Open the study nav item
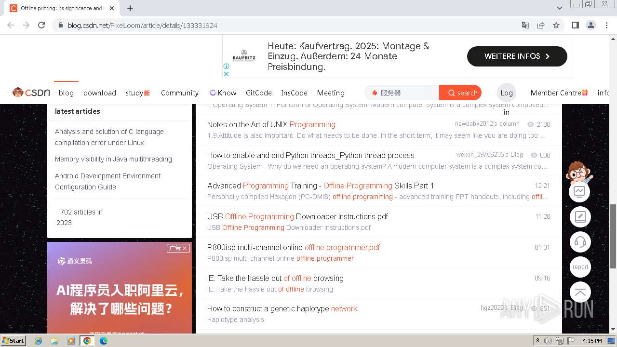Screen dimensions: 617x347 [138, 93]
